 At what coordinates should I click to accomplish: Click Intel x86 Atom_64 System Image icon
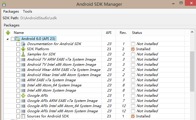click(23, 85)
